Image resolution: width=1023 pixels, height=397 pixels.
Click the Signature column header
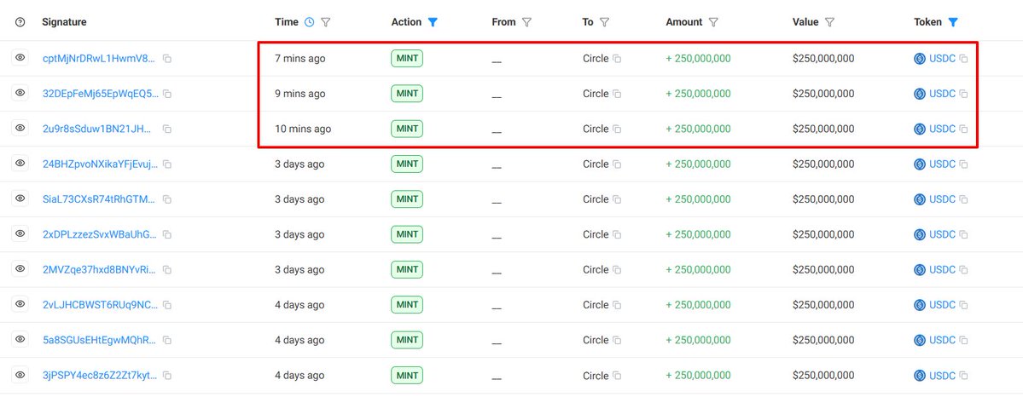pos(64,22)
